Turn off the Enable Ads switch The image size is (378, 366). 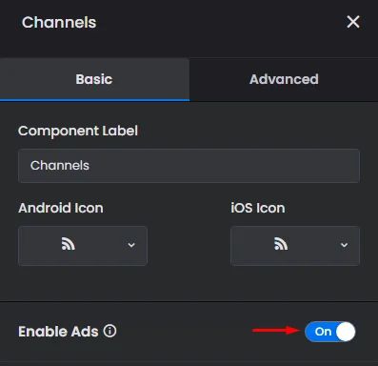pos(330,332)
